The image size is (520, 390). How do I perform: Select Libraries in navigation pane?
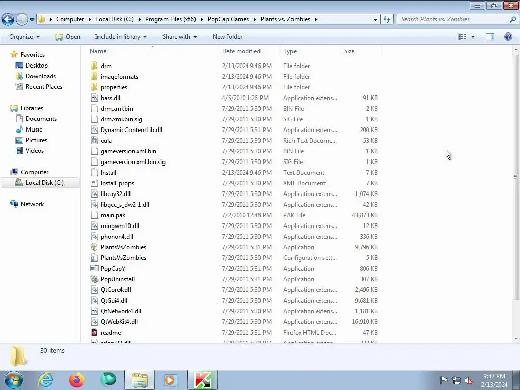[x=32, y=108]
